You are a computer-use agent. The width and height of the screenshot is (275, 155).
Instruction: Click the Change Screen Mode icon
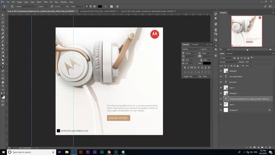pos(3,105)
